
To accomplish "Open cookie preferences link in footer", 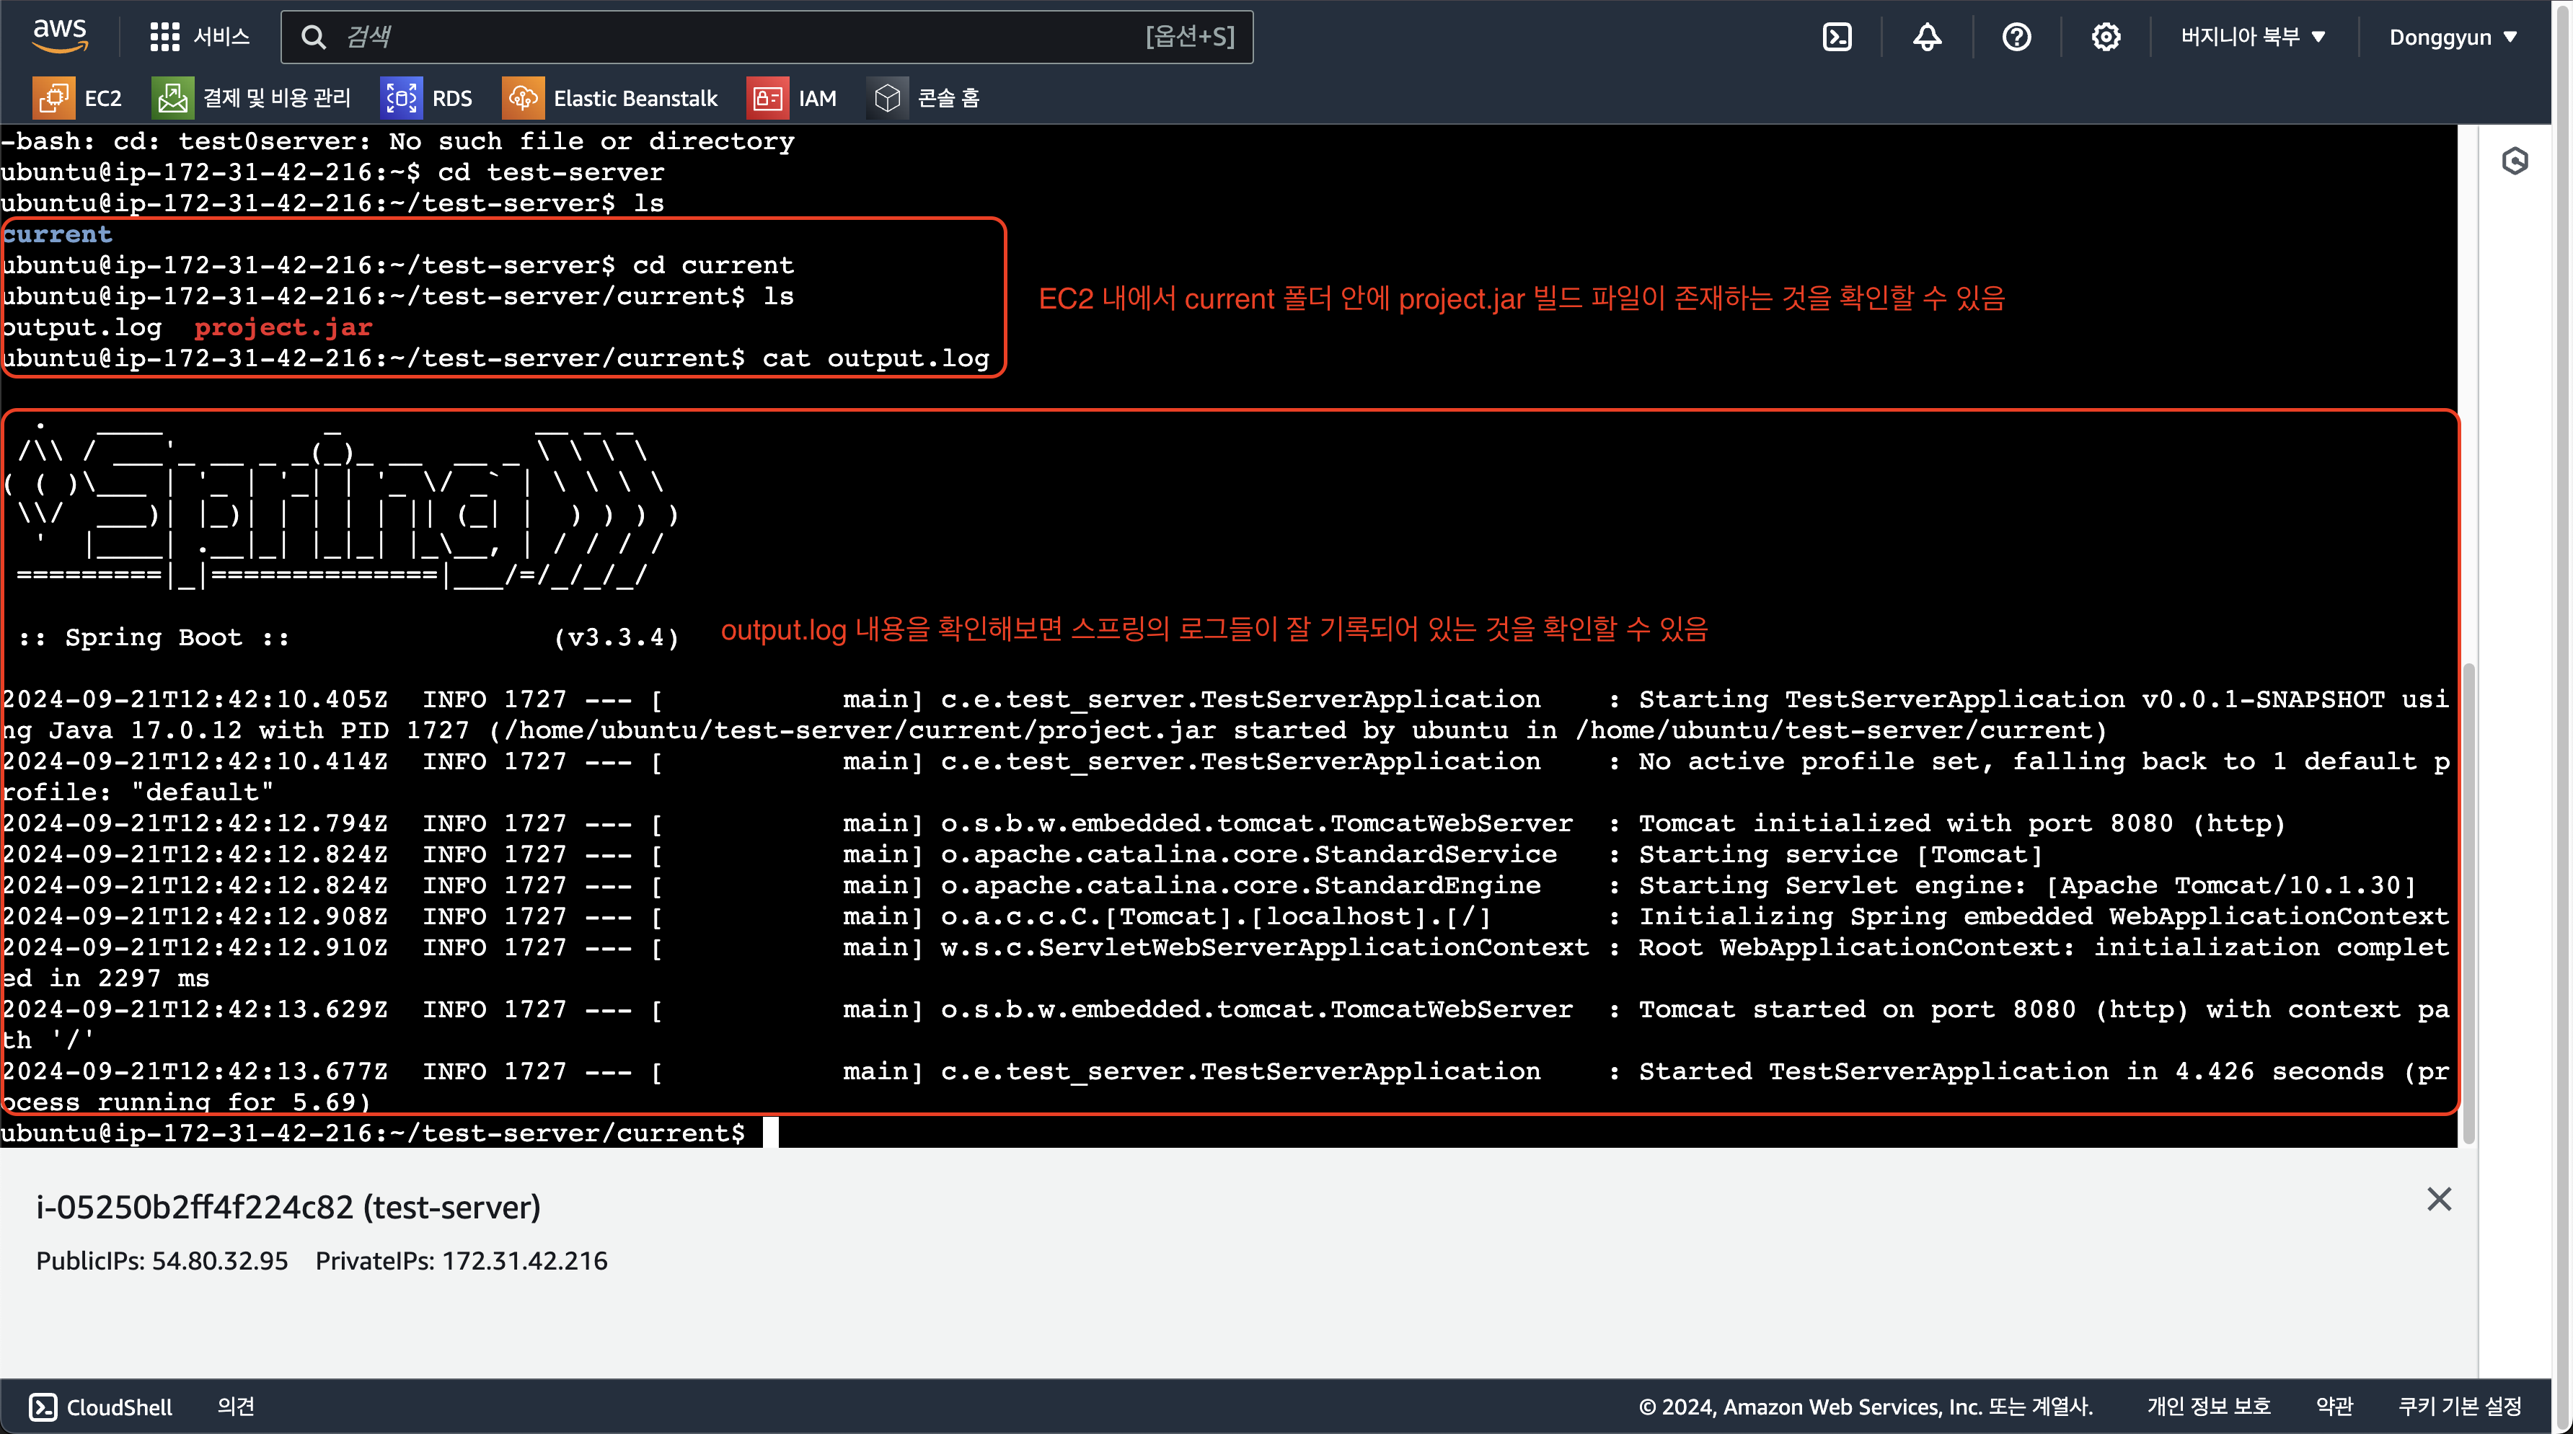I will (x=2459, y=1406).
